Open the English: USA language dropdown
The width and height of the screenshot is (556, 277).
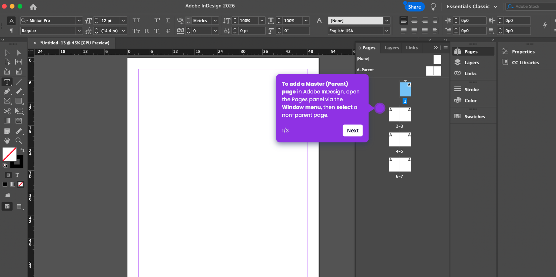coord(387,31)
